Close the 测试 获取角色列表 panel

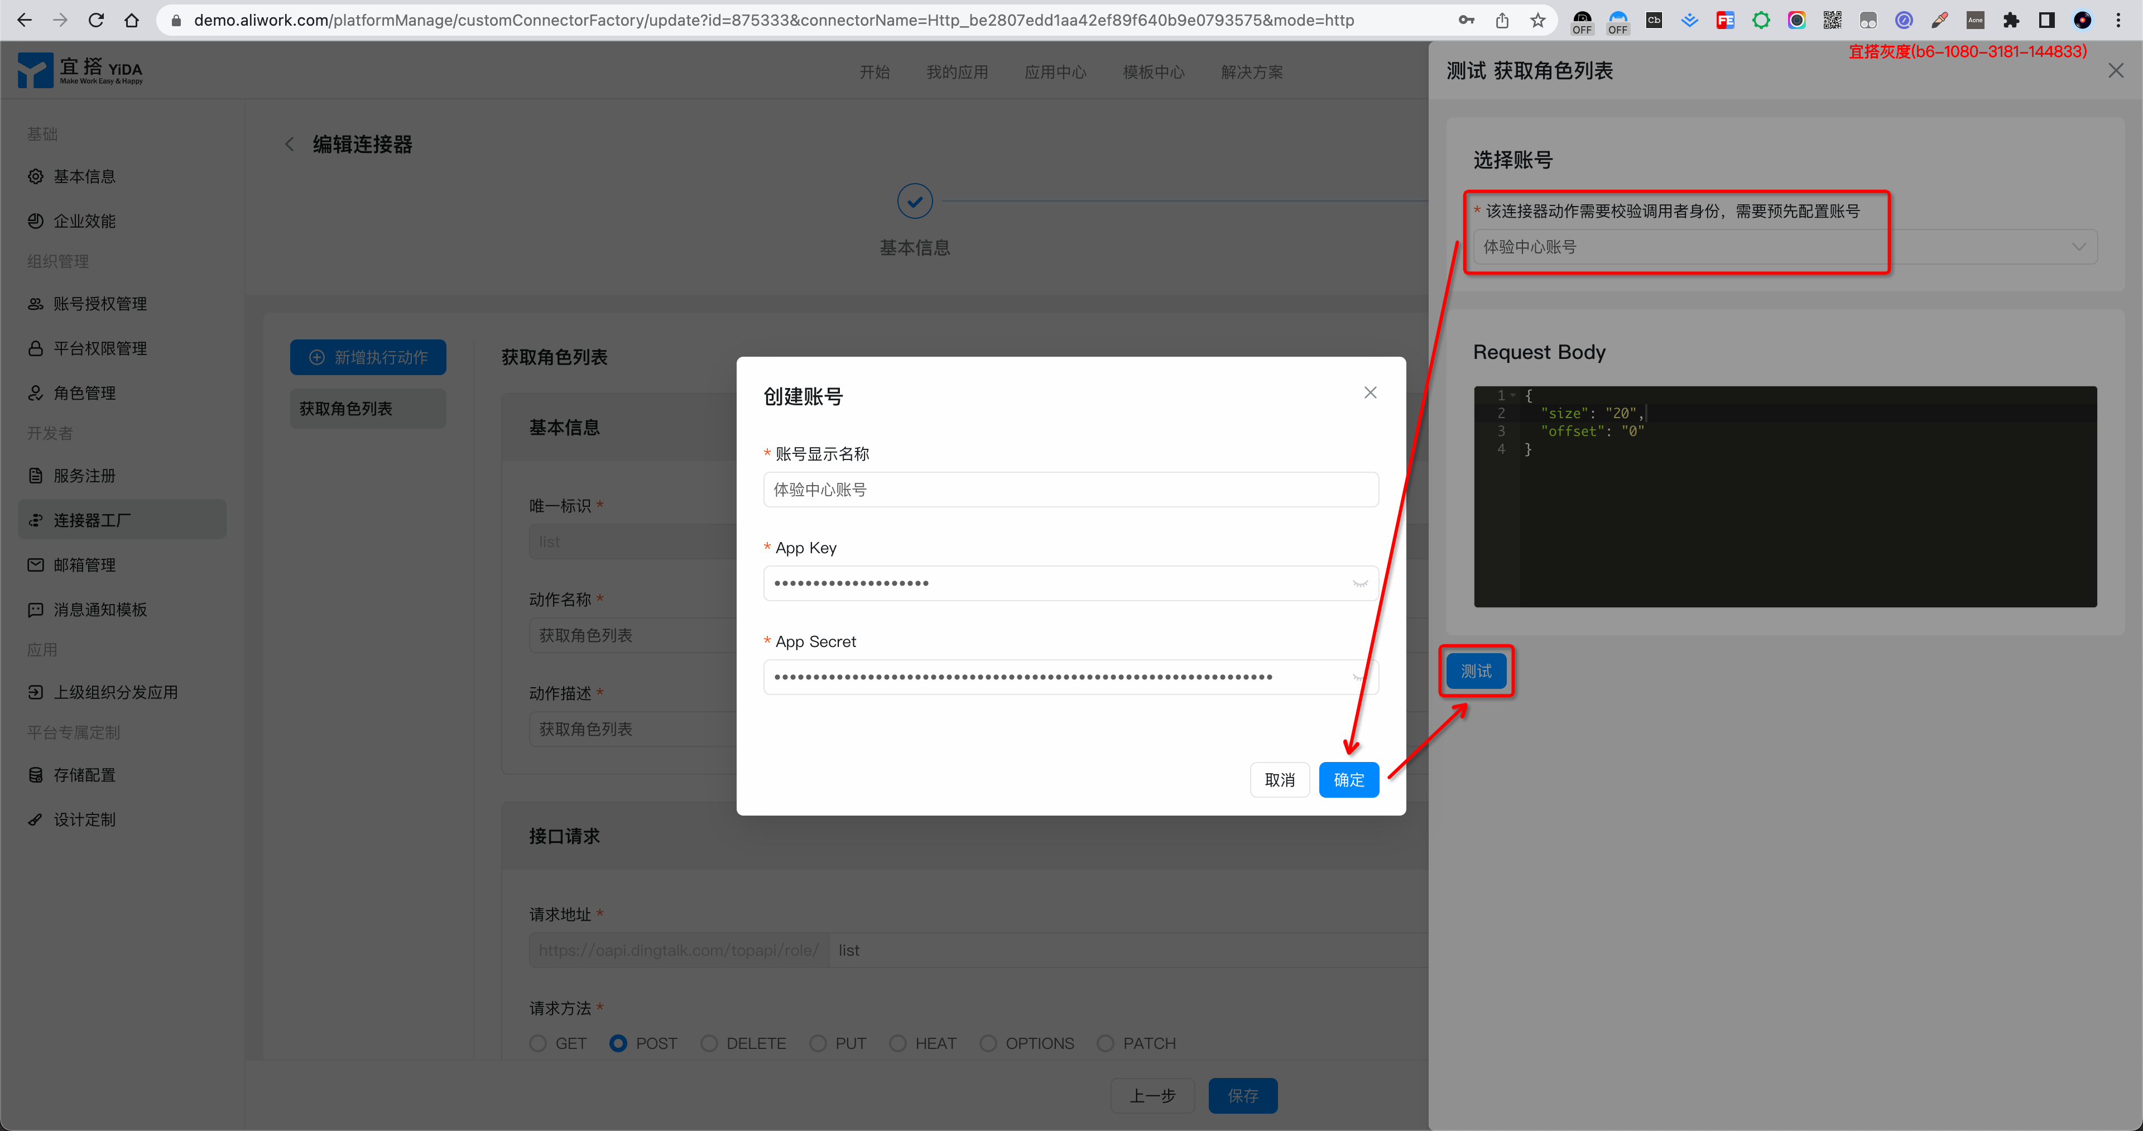tap(2116, 71)
